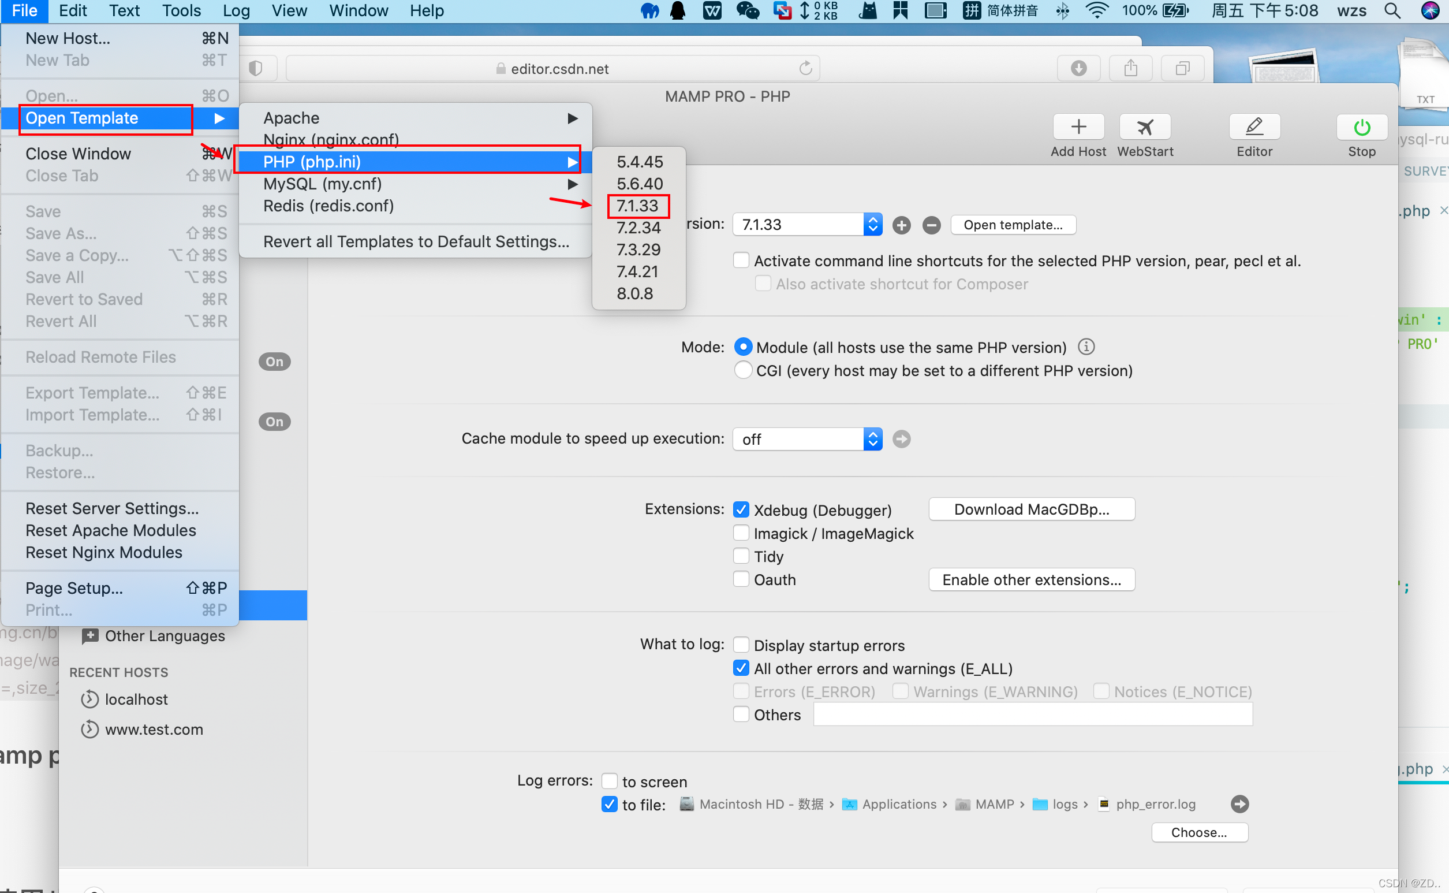Click the info icon next to Module mode
1449x893 pixels.
click(x=1085, y=347)
